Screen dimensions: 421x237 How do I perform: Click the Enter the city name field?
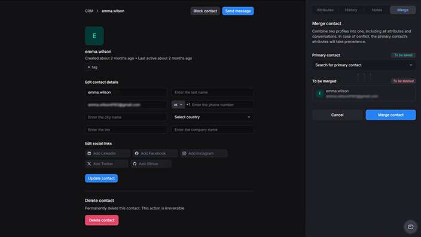[x=126, y=117]
